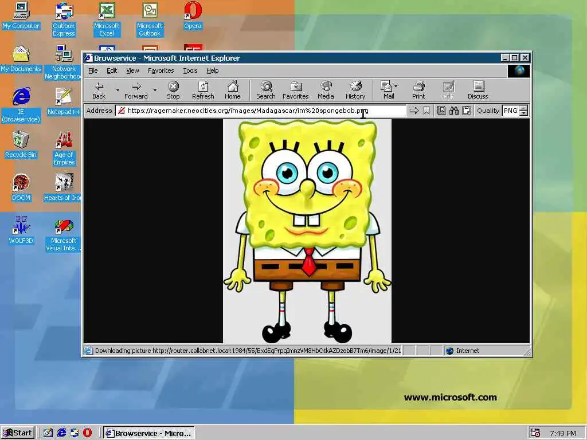
Task: Print the current page
Action: point(418,91)
